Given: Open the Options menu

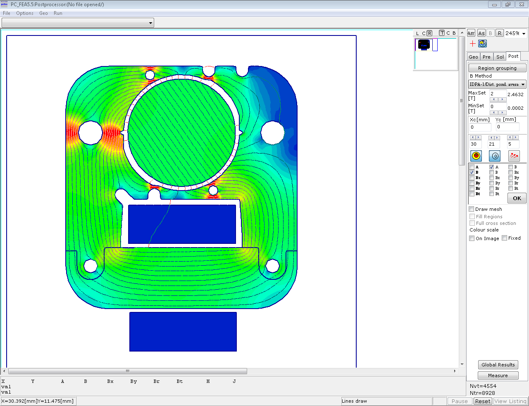Looking at the screenshot, I should pos(25,13).
